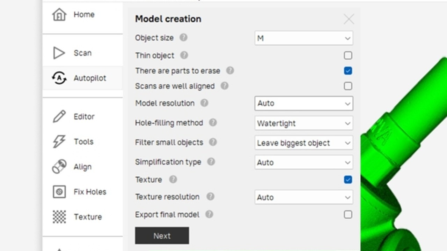Expand the Texture resolution dropdown

click(304, 197)
